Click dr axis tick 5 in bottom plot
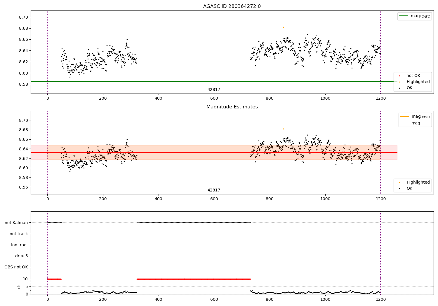This screenshot has height=306, width=438. click(27, 286)
